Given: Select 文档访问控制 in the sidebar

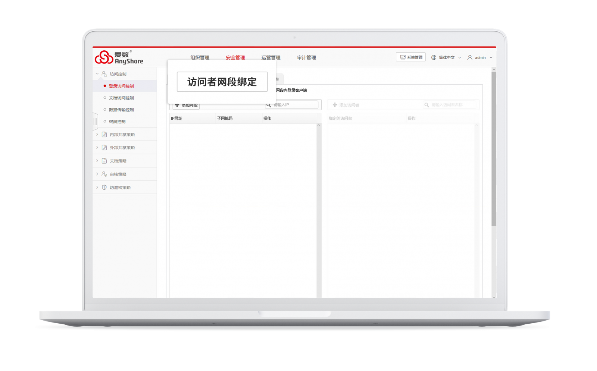Looking at the screenshot, I should 121,98.
